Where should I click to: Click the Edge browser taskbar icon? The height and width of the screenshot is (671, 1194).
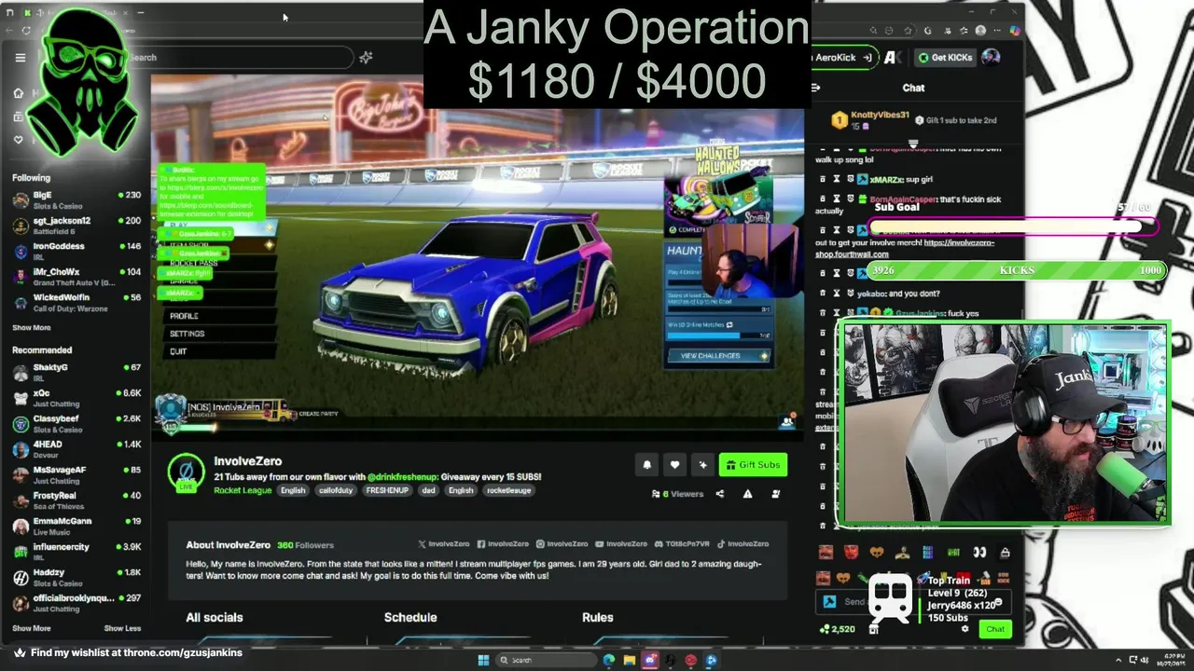tap(609, 660)
